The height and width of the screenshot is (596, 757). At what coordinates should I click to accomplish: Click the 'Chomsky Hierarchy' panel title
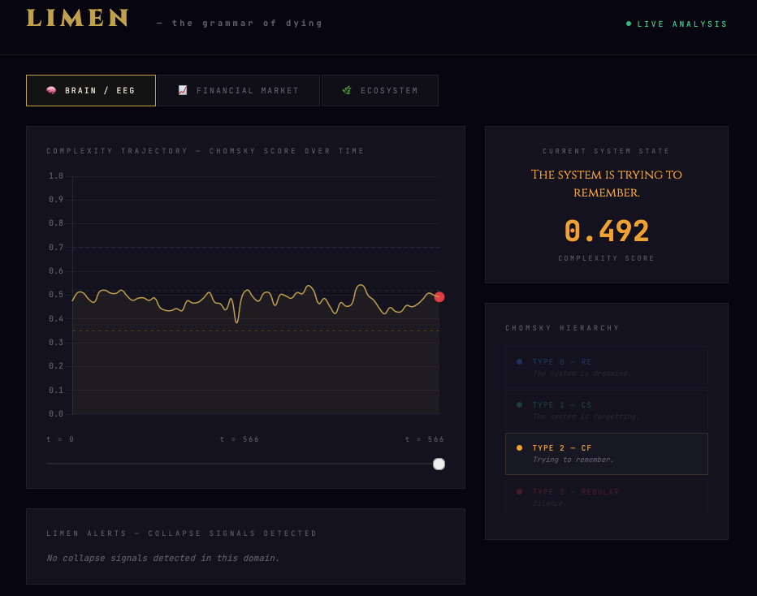pos(562,328)
